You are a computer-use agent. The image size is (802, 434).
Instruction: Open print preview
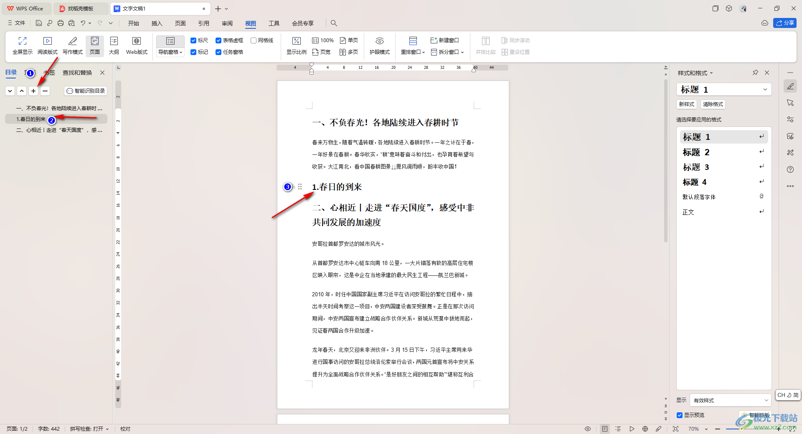tap(72, 23)
